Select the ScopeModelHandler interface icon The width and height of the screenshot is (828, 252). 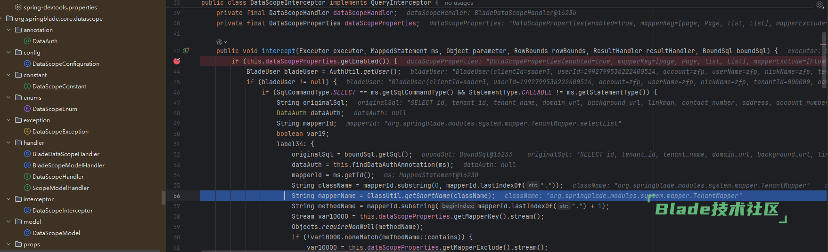tap(27, 188)
